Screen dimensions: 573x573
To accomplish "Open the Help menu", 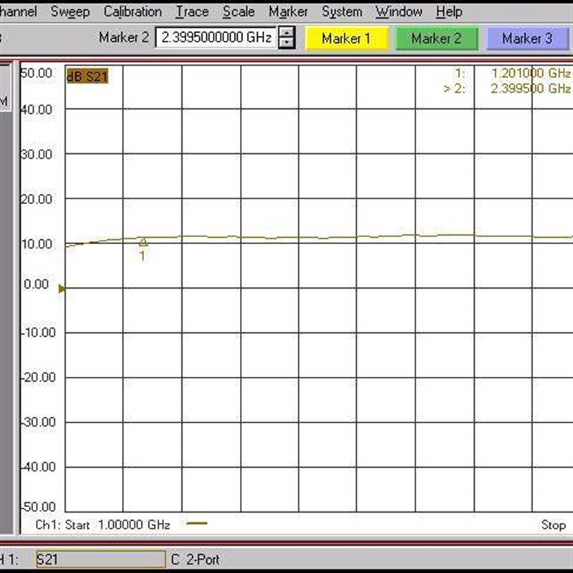I will (x=449, y=11).
